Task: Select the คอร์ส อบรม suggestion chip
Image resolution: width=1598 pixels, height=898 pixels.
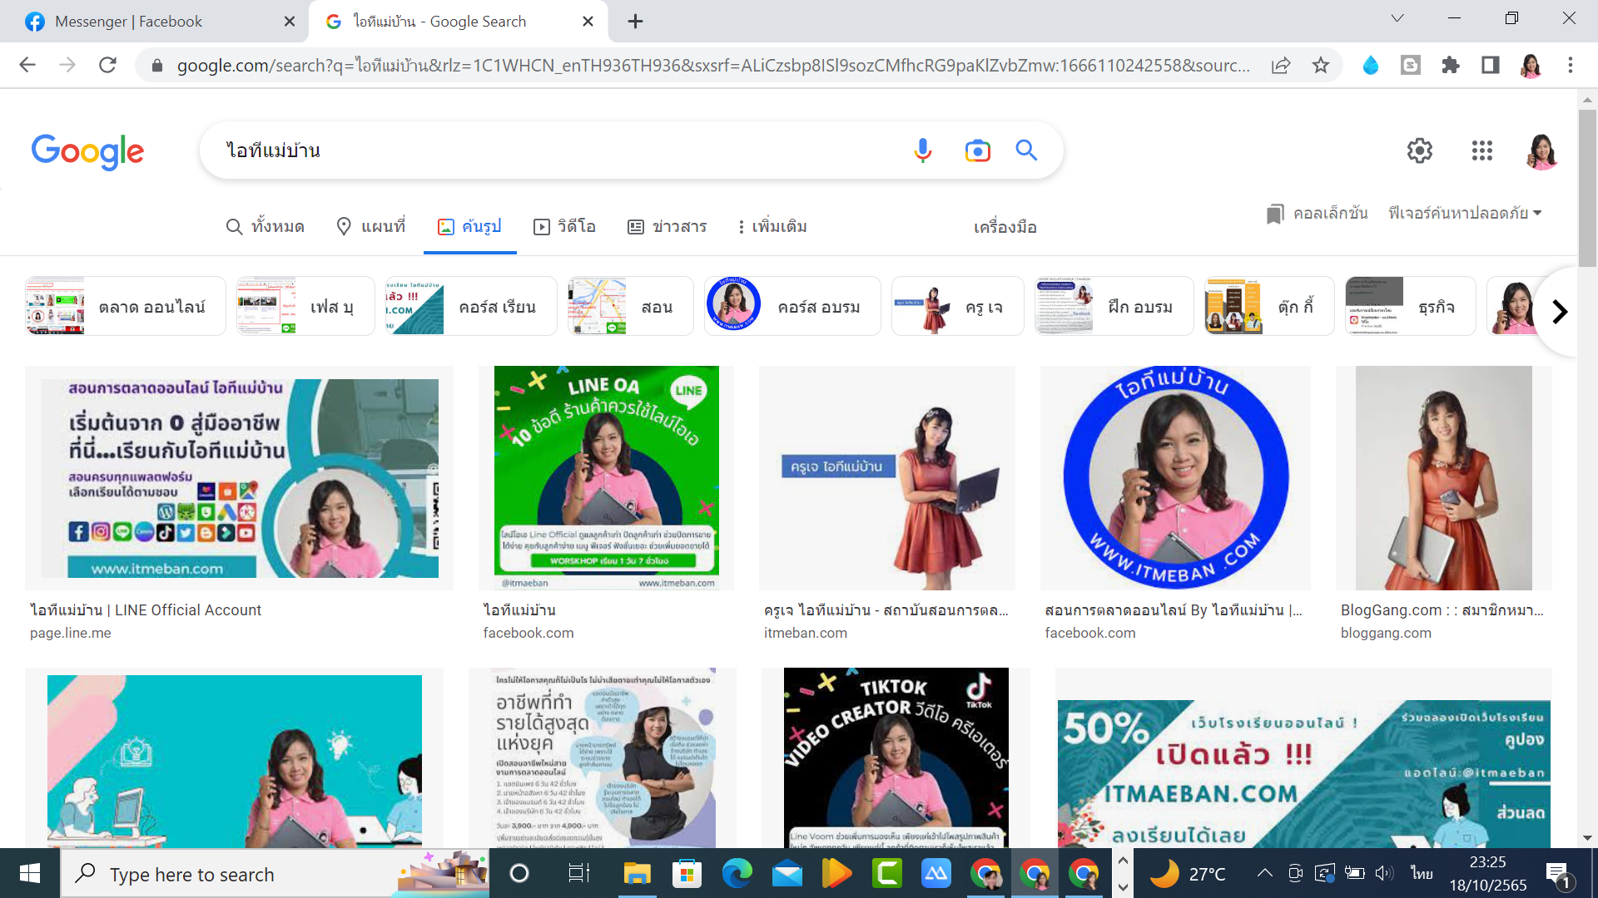Action: 792,307
